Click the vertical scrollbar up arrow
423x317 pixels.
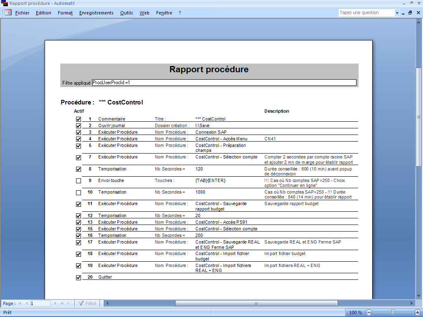[419, 21]
